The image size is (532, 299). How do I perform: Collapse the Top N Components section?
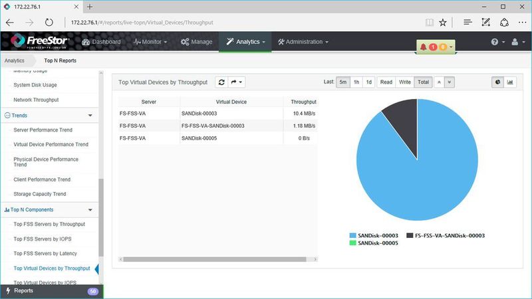[90, 210]
